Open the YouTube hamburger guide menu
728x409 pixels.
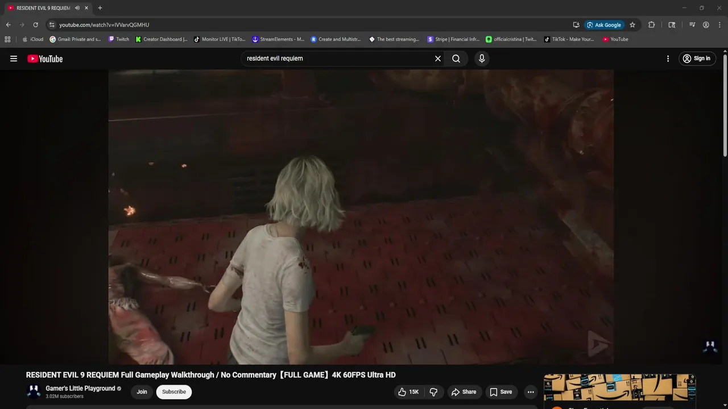click(x=14, y=59)
